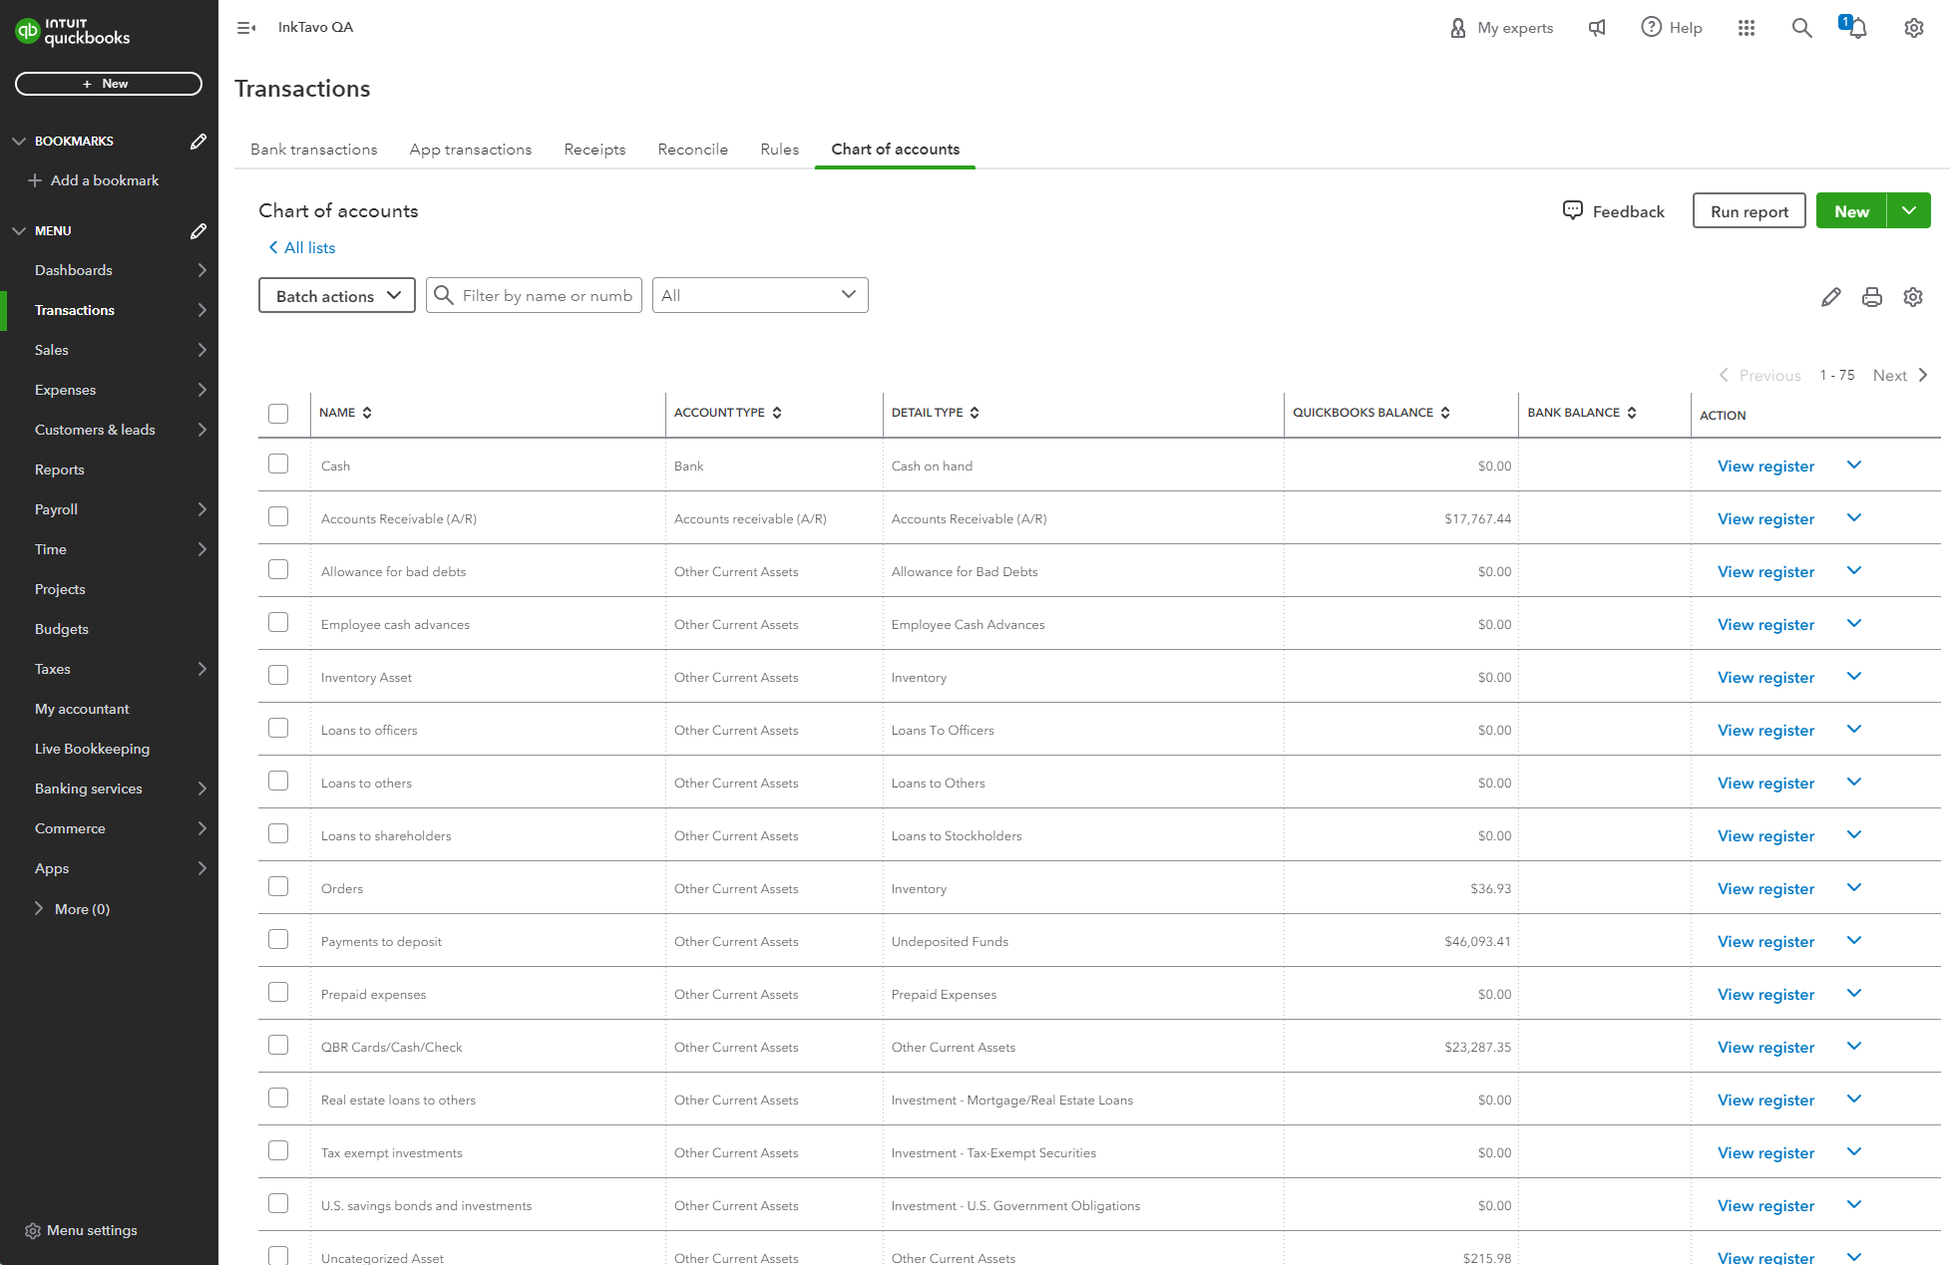Expand the All account filter dropdown
This screenshot has width=1950, height=1265.
(x=759, y=295)
